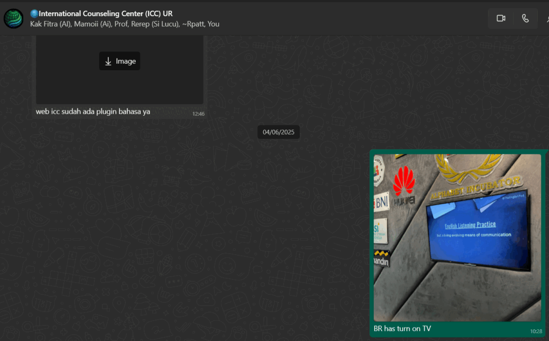The height and width of the screenshot is (341, 549).
Task: Click the red Huawei logo in the photo
Action: click(404, 181)
